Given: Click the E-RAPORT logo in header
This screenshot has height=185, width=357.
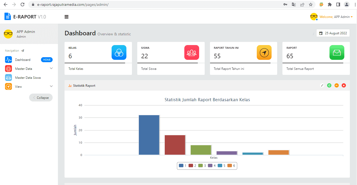Looking at the screenshot, I should (x=25, y=17).
